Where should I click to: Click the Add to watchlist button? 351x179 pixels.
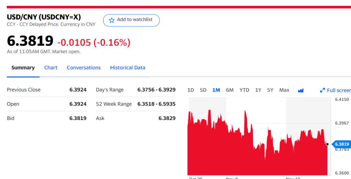[x=131, y=20]
